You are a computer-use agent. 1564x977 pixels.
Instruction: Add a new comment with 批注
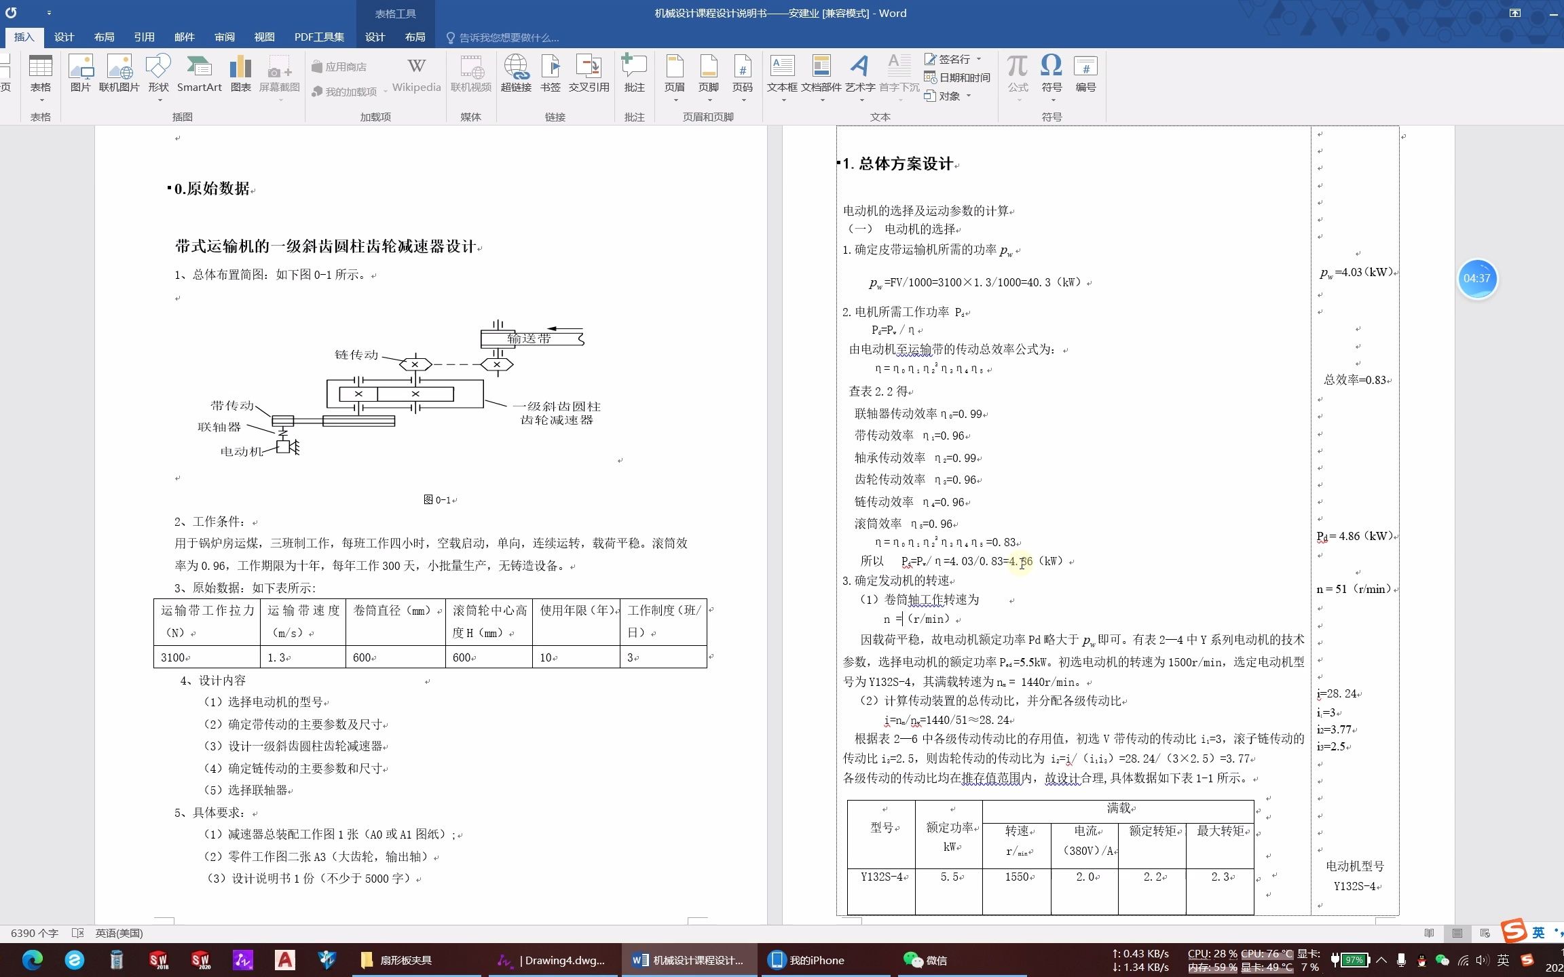click(x=633, y=75)
